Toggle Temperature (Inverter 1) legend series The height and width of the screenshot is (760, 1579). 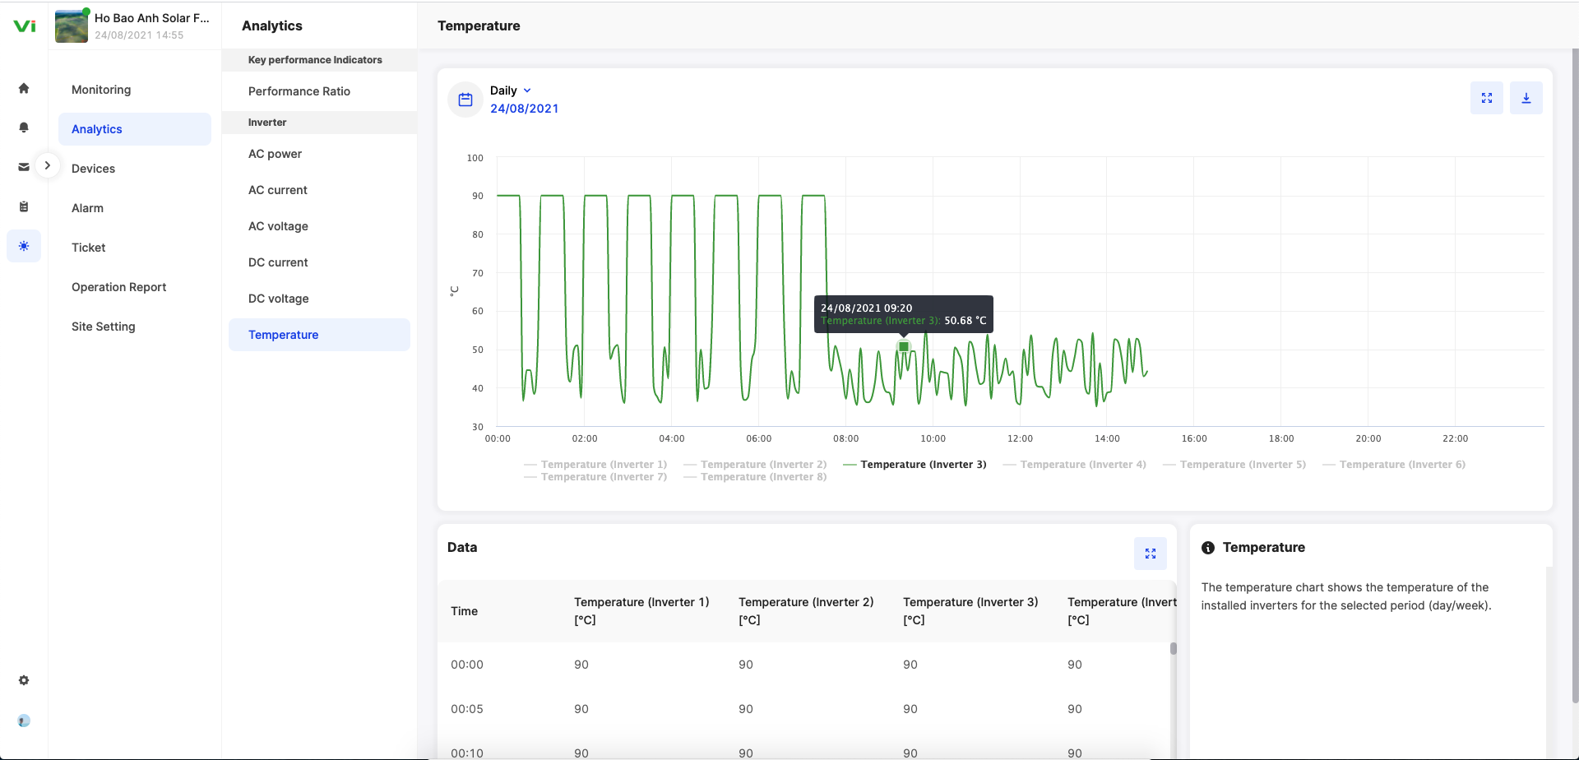click(x=603, y=465)
